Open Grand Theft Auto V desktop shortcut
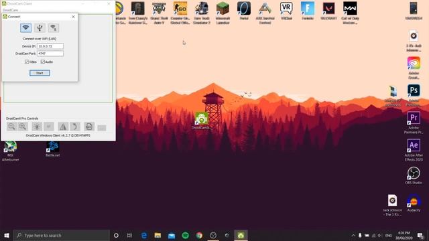The height and width of the screenshot is (241, 429). (x=159, y=13)
